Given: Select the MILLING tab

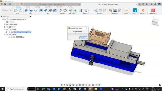Looking at the screenshot, I should point(18,7).
